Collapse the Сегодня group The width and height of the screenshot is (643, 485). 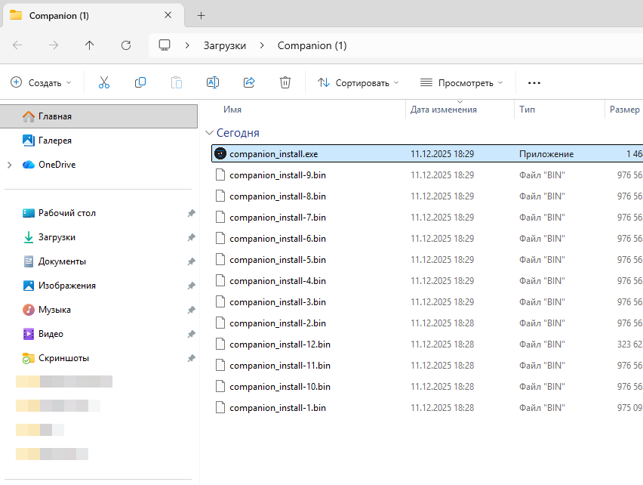coord(209,133)
